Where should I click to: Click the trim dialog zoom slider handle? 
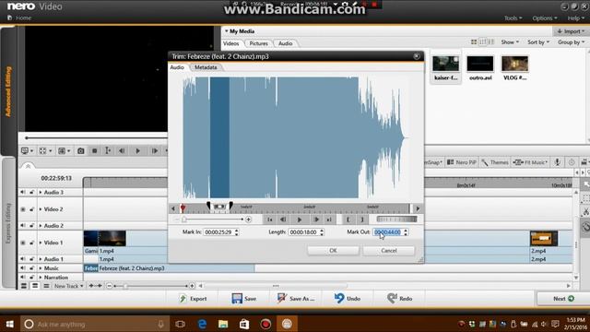pos(184,219)
